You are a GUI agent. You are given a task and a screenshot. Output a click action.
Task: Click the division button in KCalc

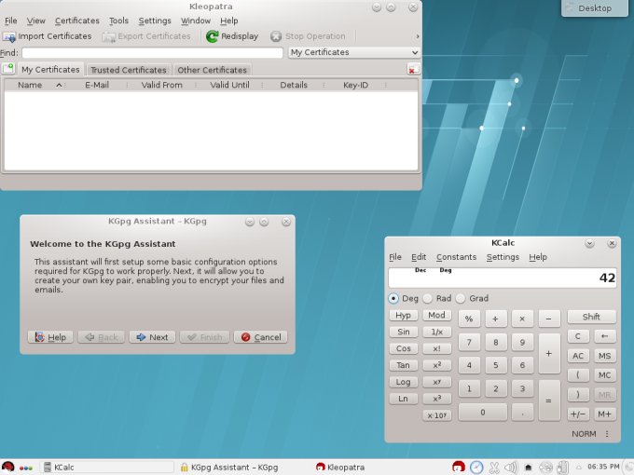[x=495, y=319]
